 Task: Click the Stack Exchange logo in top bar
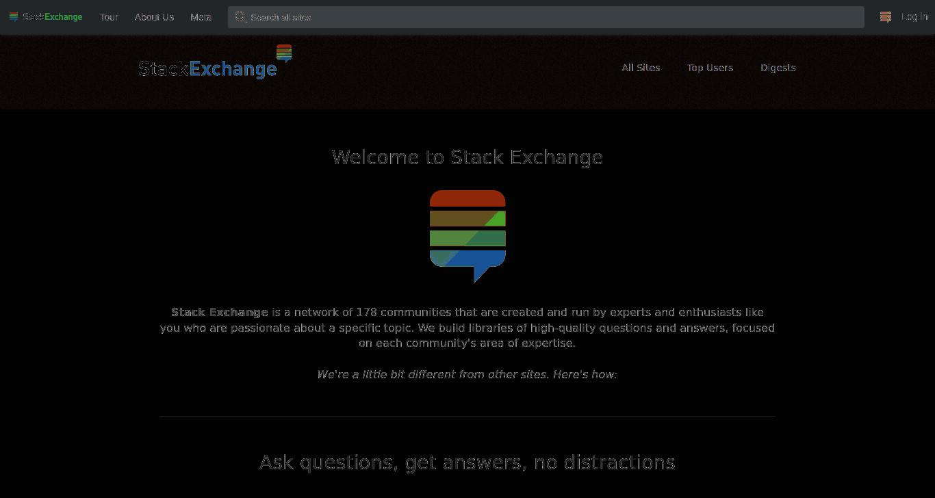[x=46, y=17]
